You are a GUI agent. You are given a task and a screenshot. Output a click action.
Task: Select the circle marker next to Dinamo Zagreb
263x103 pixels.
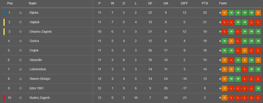[21, 32]
